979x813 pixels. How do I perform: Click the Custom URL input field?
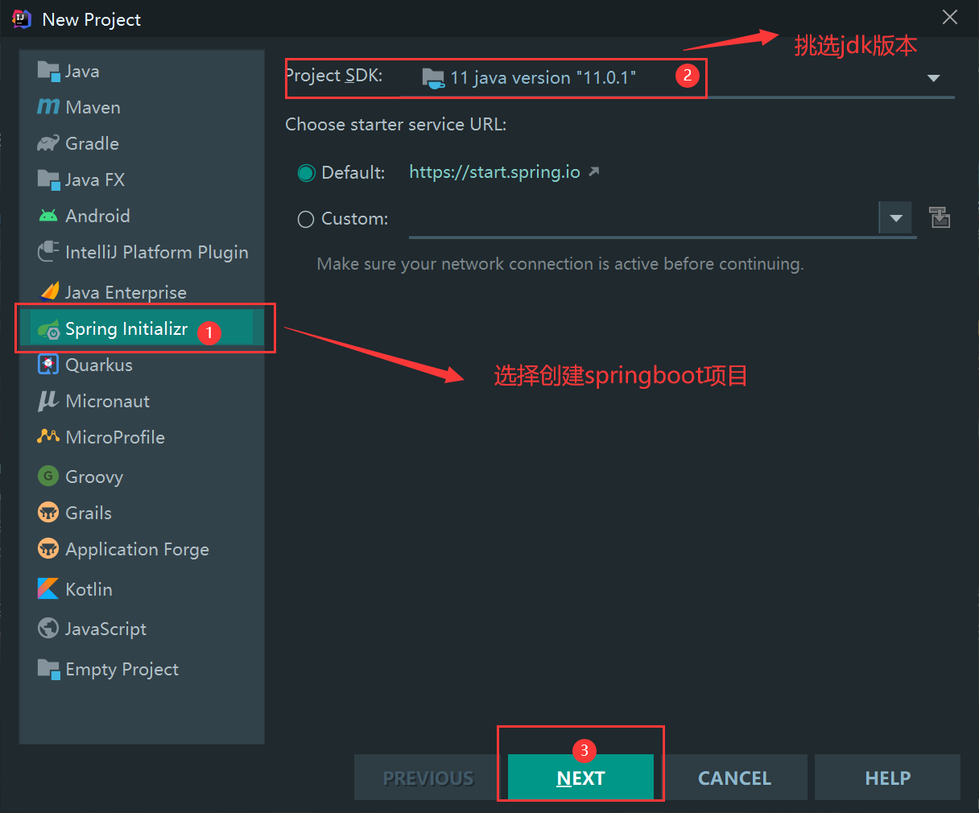point(643,218)
